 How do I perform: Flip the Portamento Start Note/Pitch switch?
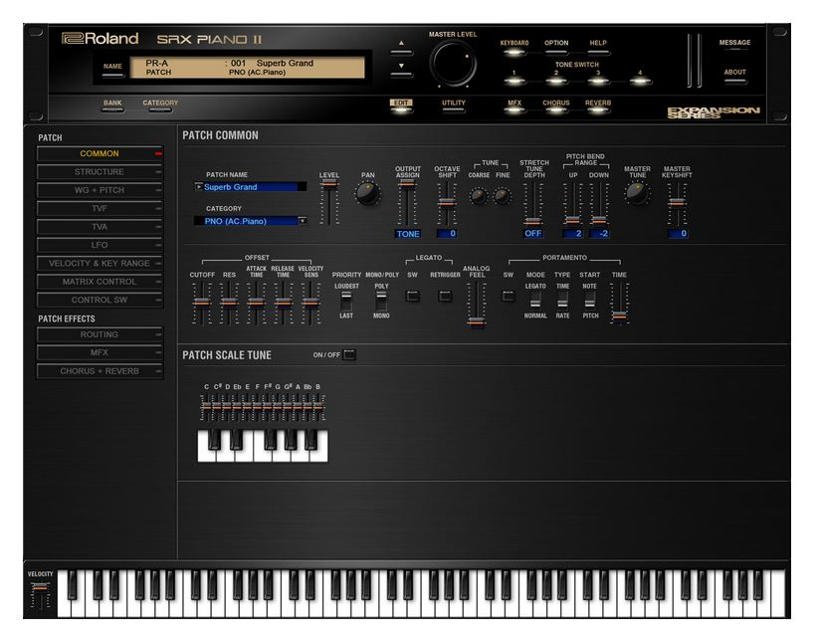590,301
